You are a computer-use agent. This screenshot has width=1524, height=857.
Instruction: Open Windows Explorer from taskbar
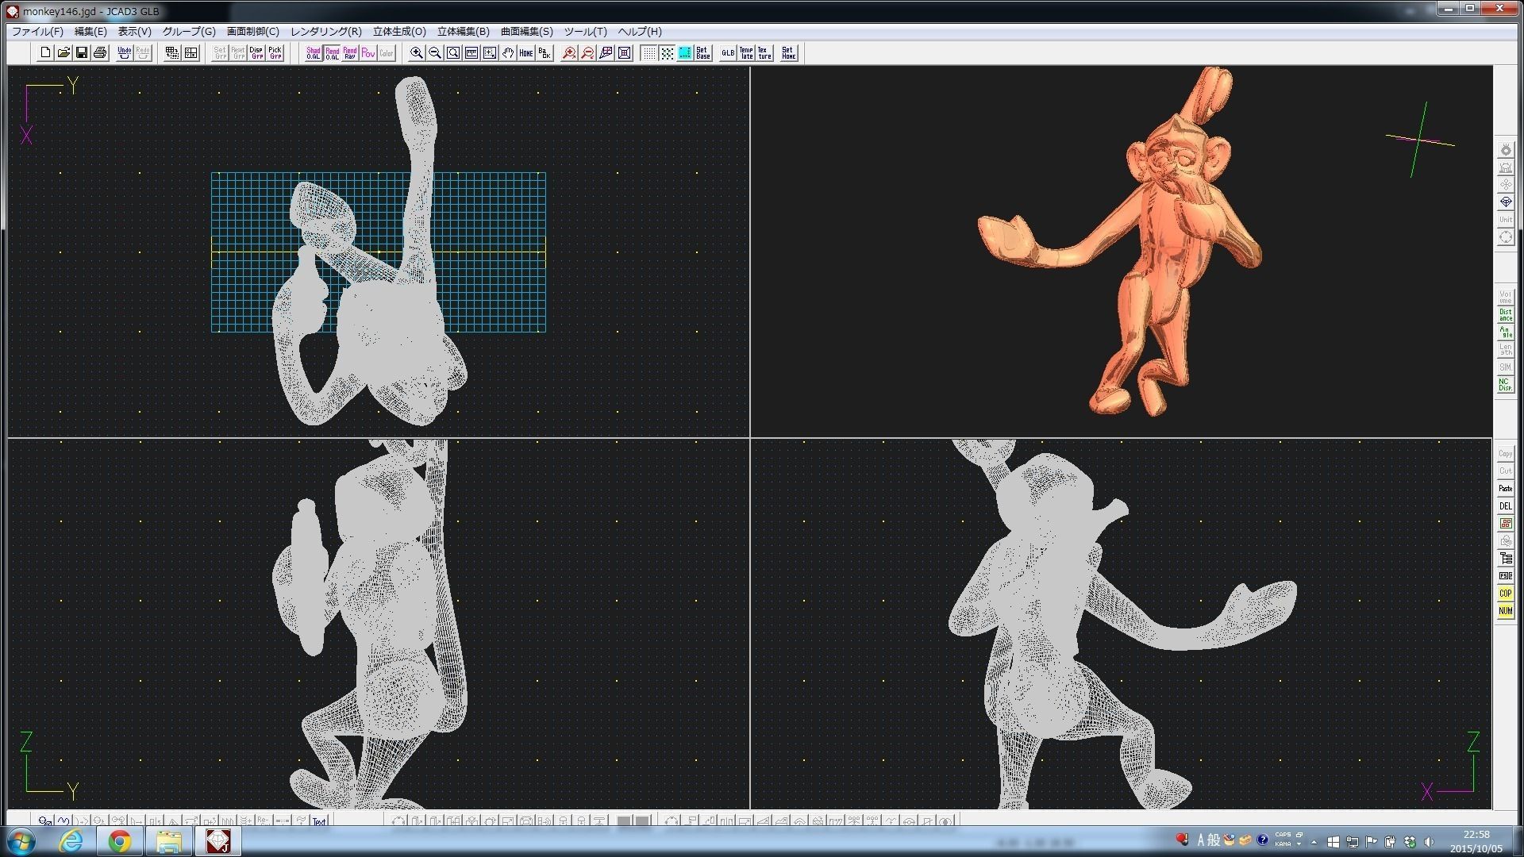pos(169,841)
